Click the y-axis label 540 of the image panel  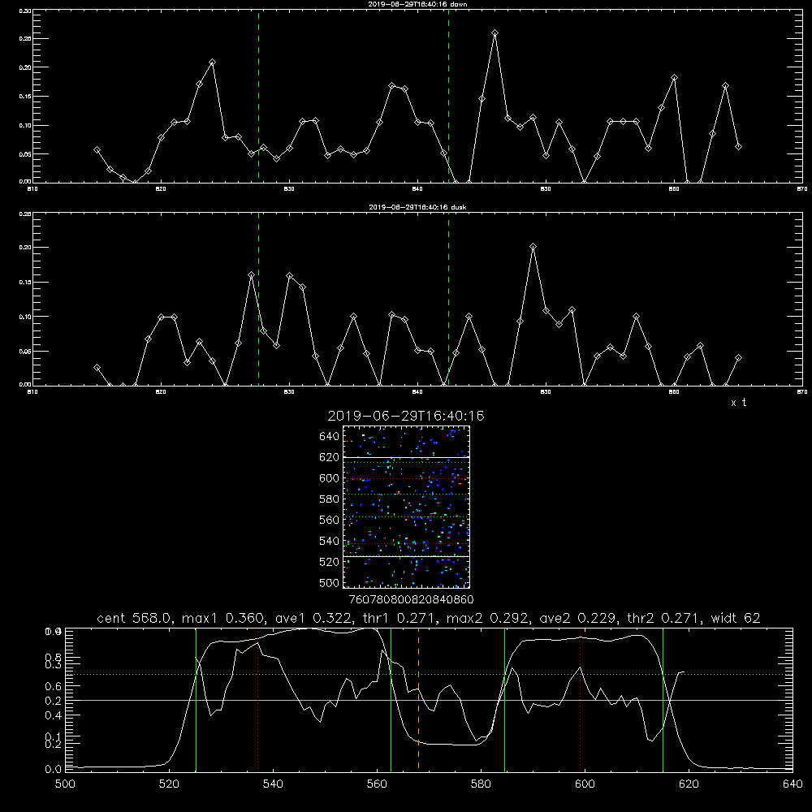tap(330, 541)
